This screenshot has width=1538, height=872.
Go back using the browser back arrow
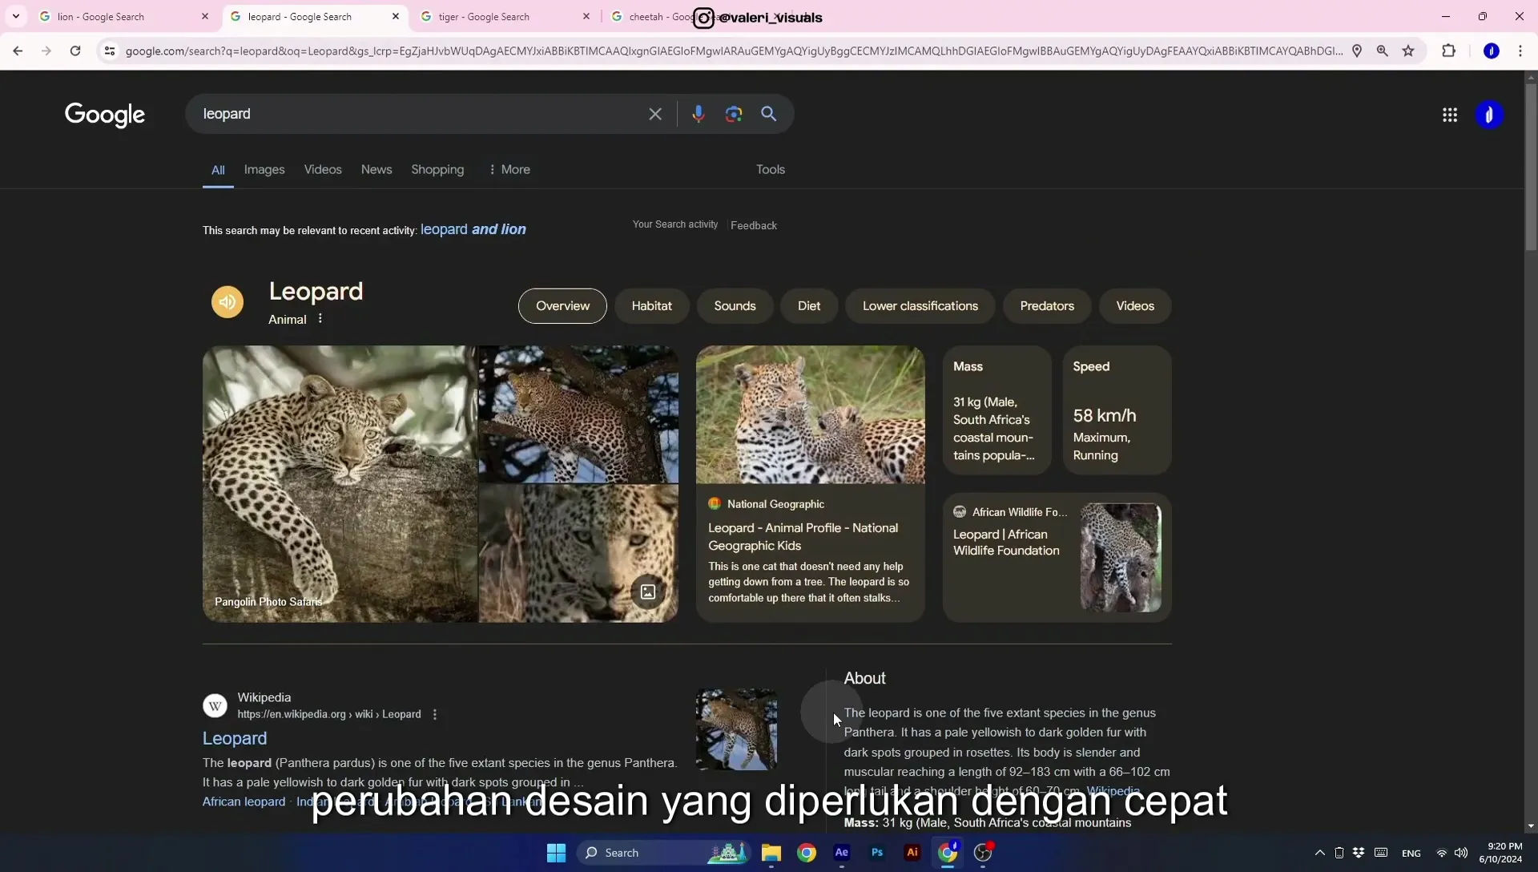coord(18,50)
